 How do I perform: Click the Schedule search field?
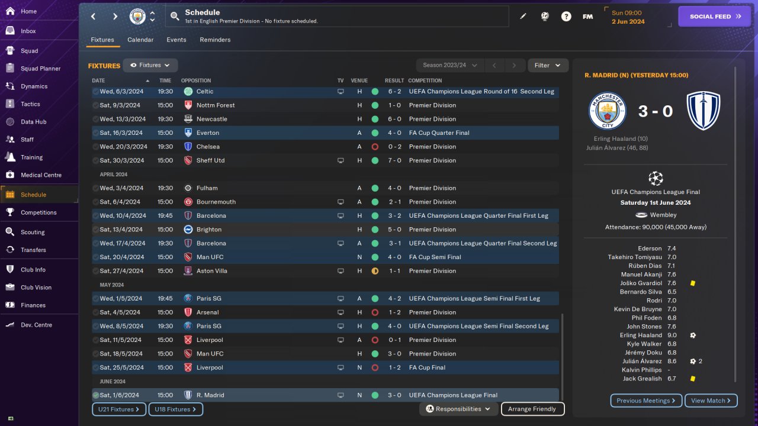tap(337, 17)
